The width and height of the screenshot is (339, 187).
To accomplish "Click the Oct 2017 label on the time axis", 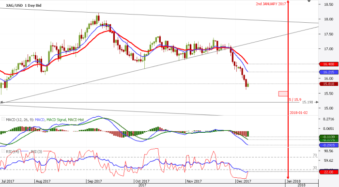I will pos(142,181).
